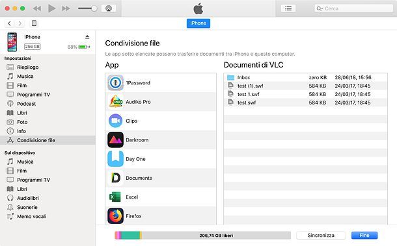
Task: Go forward with the right chevron
Action: [x=20, y=23]
